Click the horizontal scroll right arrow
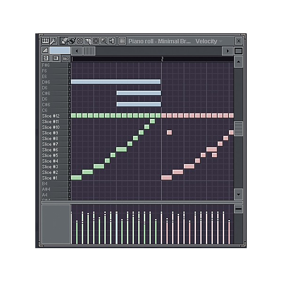This screenshot has height=282, width=282. tap(227, 51)
